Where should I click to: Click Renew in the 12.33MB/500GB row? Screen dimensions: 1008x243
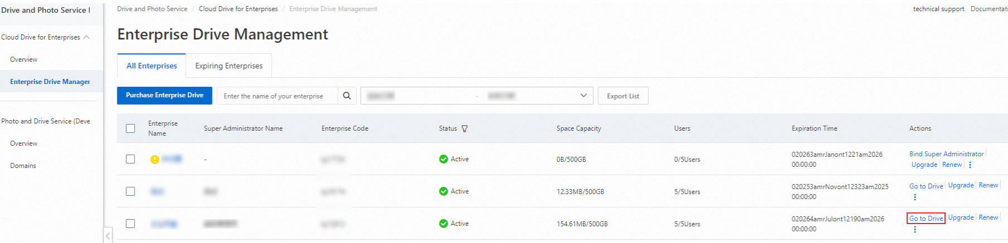988,185
